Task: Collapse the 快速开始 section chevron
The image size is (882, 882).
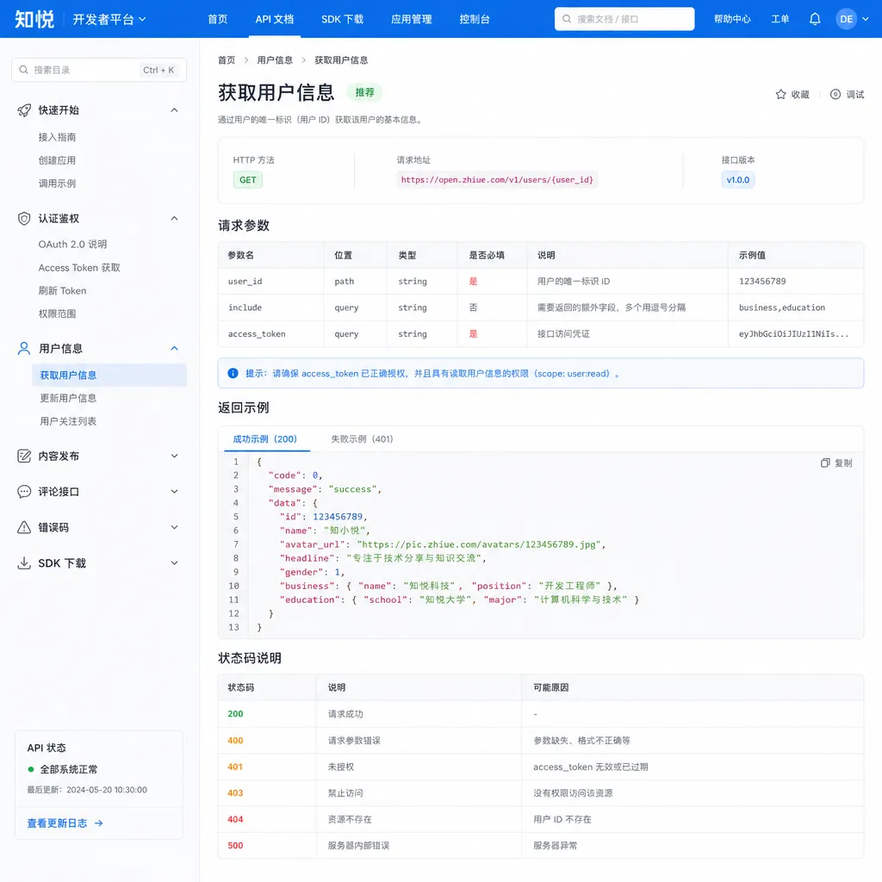Action: [174, 110]
